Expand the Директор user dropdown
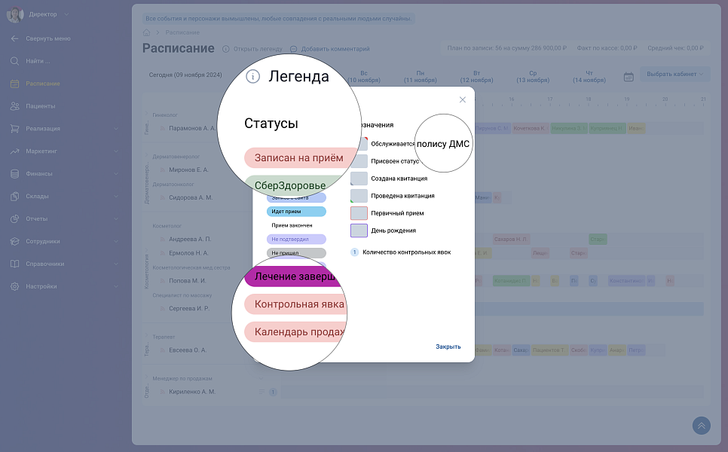This screenshot has width=728, height=452. pyautogui.click(x=66, y=14)
